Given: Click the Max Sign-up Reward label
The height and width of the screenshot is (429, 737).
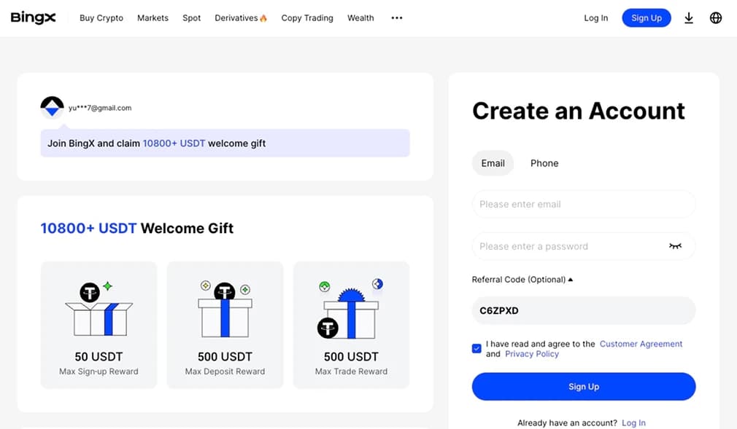Looking at the screenshot, I should [99, 371].
